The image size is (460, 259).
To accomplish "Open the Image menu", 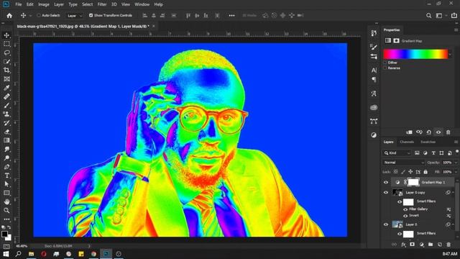I will (44, 4).
